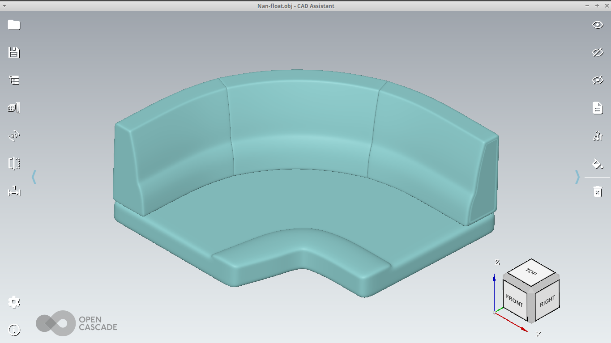Open the element properties panel
The image size is (611, 343).
pyautogui.click(x=597, y=107)
